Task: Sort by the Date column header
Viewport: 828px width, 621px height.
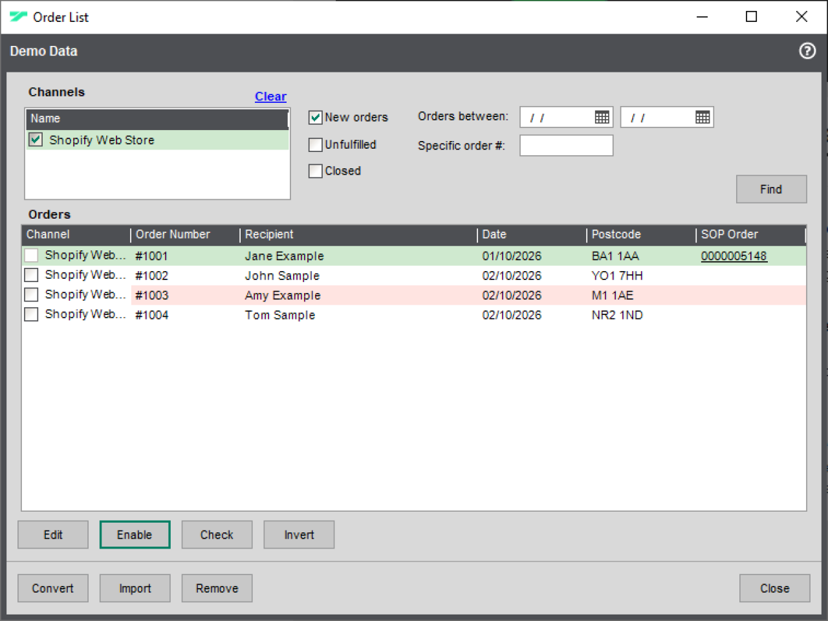Action: 532,235
